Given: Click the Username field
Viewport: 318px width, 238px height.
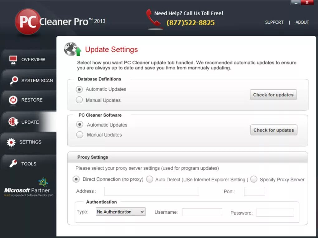Looking at the screenshot, I should tap(202, 212).
